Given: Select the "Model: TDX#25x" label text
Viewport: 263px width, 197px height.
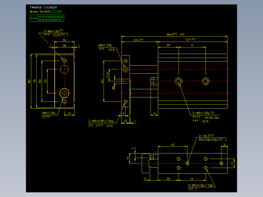Looking at the screenshot, I should [x=40, y=12].
